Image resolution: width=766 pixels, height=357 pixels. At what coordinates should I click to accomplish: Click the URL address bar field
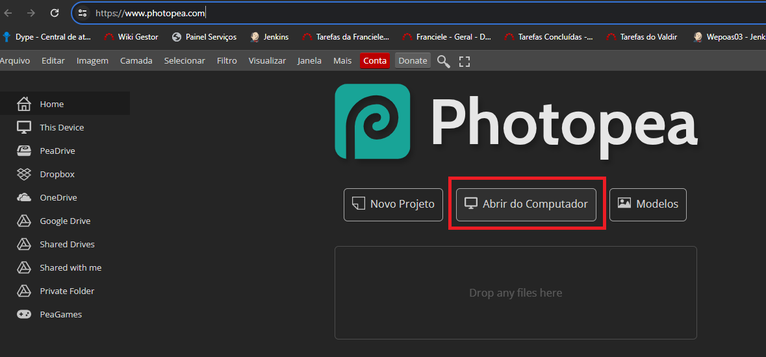click(418, 13)
